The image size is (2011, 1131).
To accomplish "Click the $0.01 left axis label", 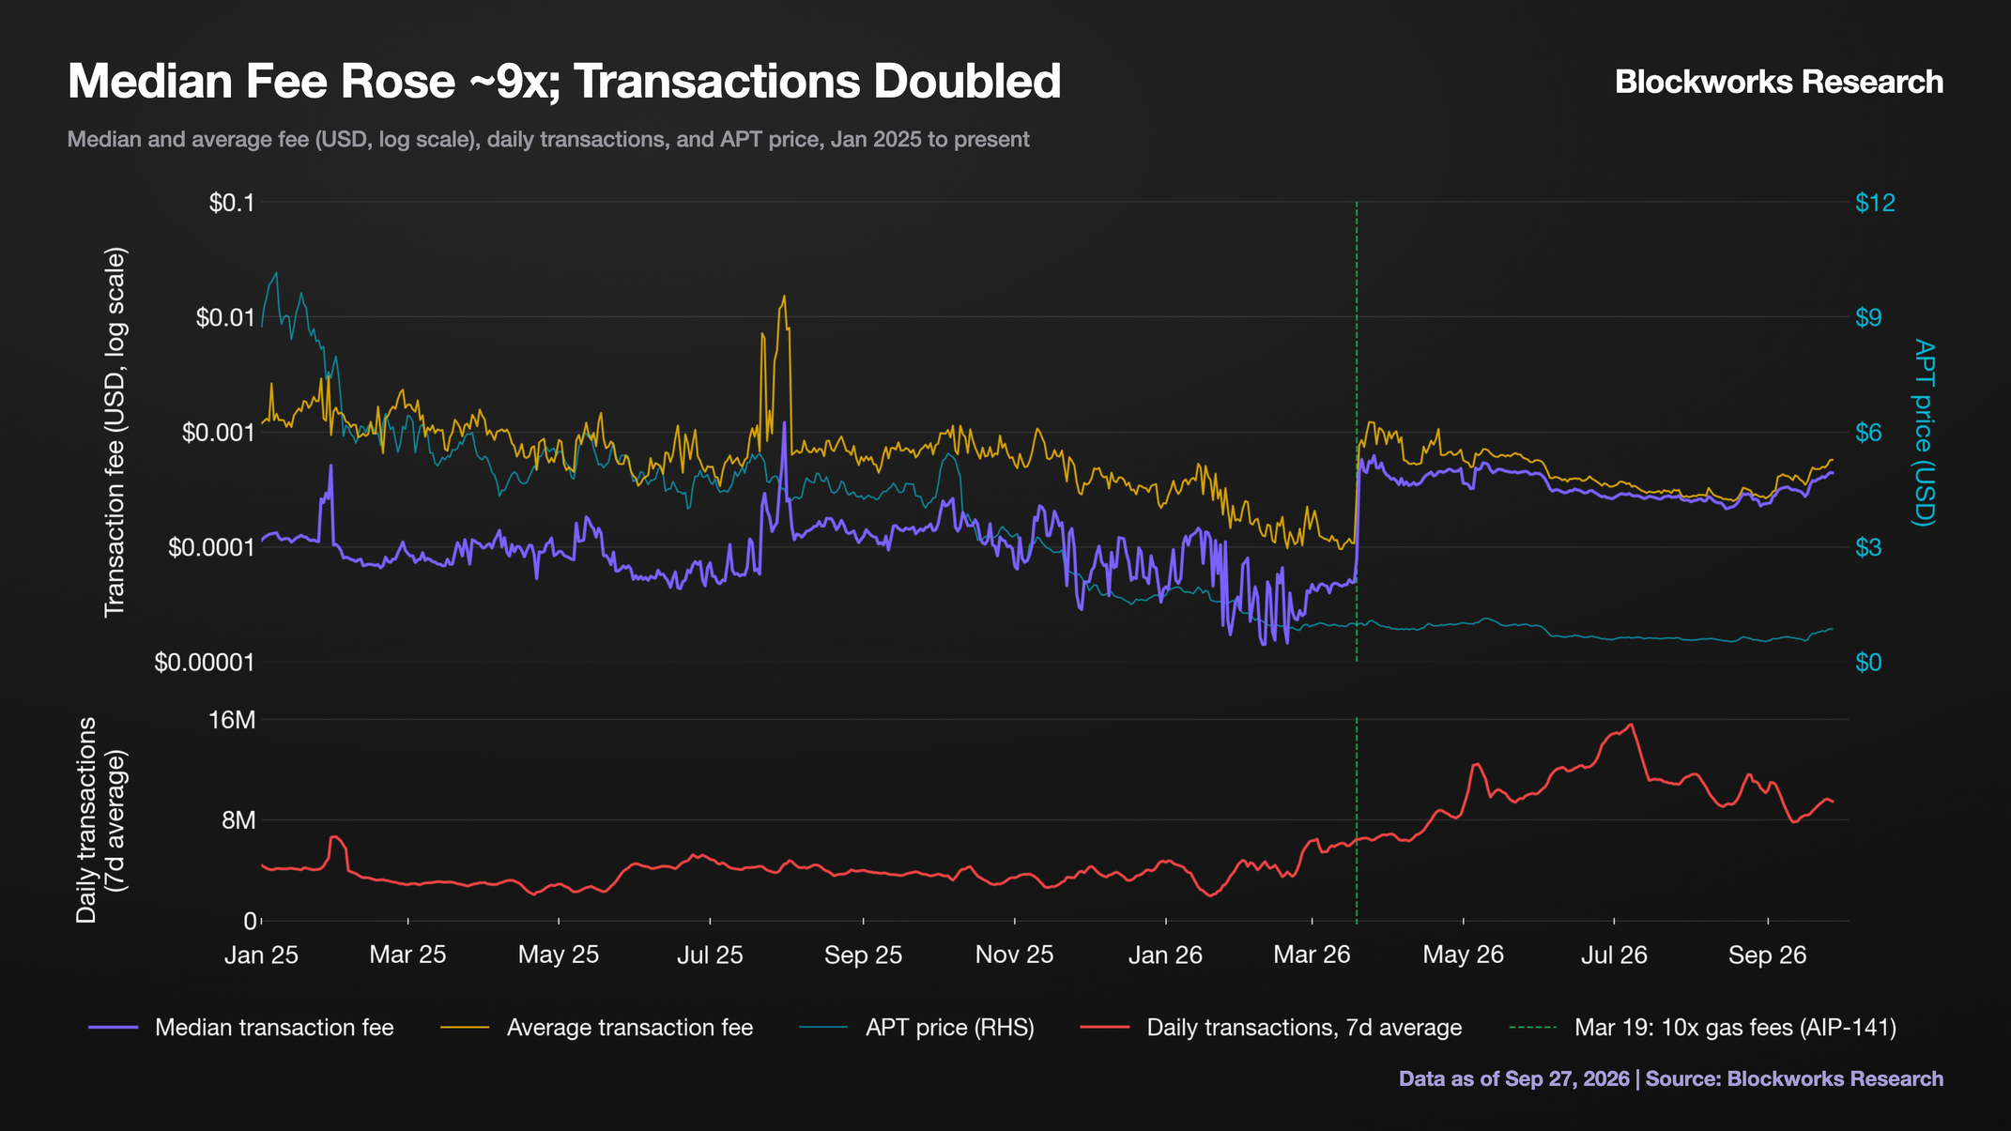I will pyautogui.click(x=225, y=317).
